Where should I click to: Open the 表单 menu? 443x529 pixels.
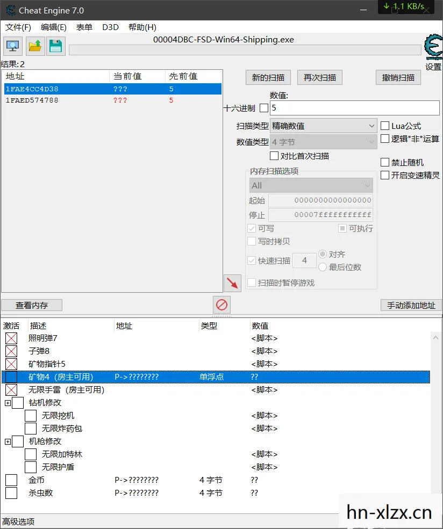tap(84, 27)
